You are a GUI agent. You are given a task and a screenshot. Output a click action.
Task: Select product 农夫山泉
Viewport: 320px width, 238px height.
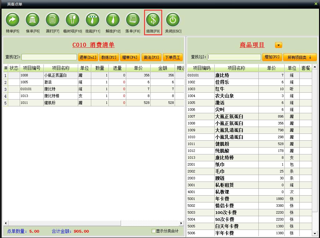(x=249, y=96)
